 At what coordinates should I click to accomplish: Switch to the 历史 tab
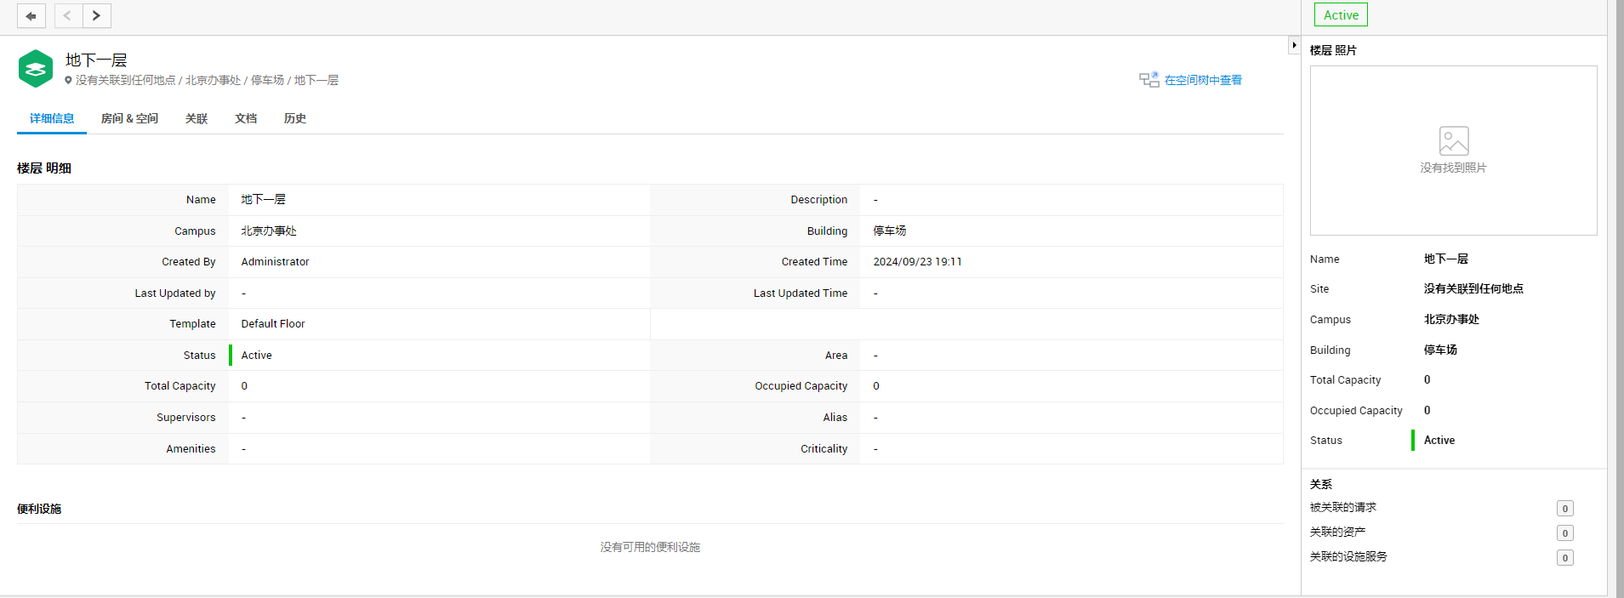click(295, 118)
